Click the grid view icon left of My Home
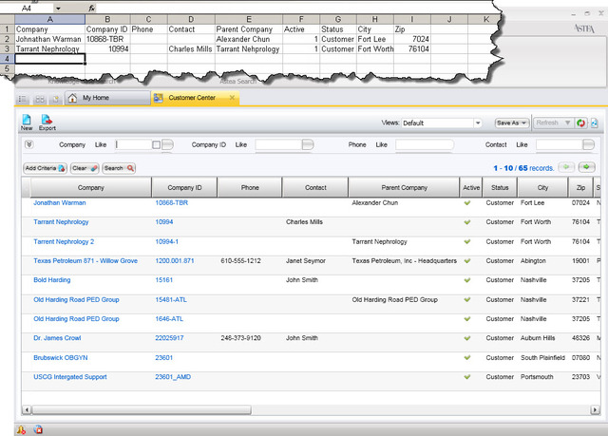The image size is (608, 436). [x=40, y=99]
